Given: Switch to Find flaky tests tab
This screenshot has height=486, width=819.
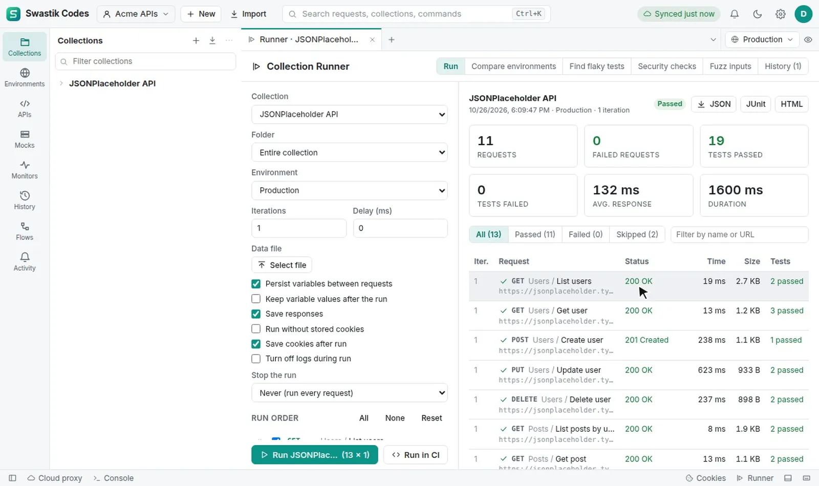Looking at the screenshot, I should (x=597, y=66).
